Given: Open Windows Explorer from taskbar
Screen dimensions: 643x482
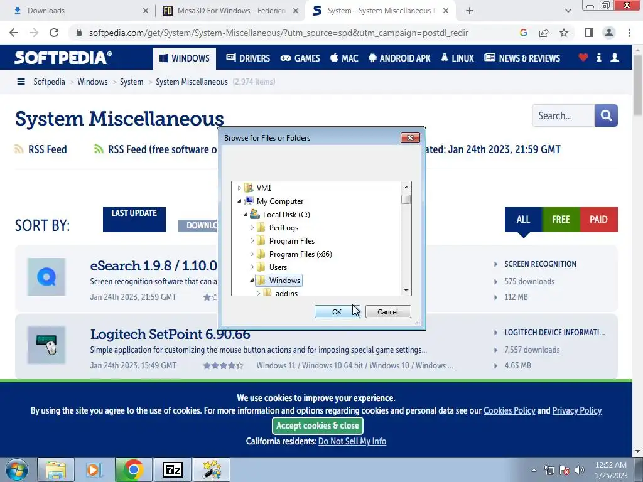Looking at the screenshot, I should tap(56, 469).
